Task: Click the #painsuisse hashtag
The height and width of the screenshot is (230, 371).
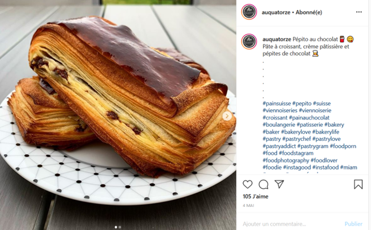Action: coord(276,104)
